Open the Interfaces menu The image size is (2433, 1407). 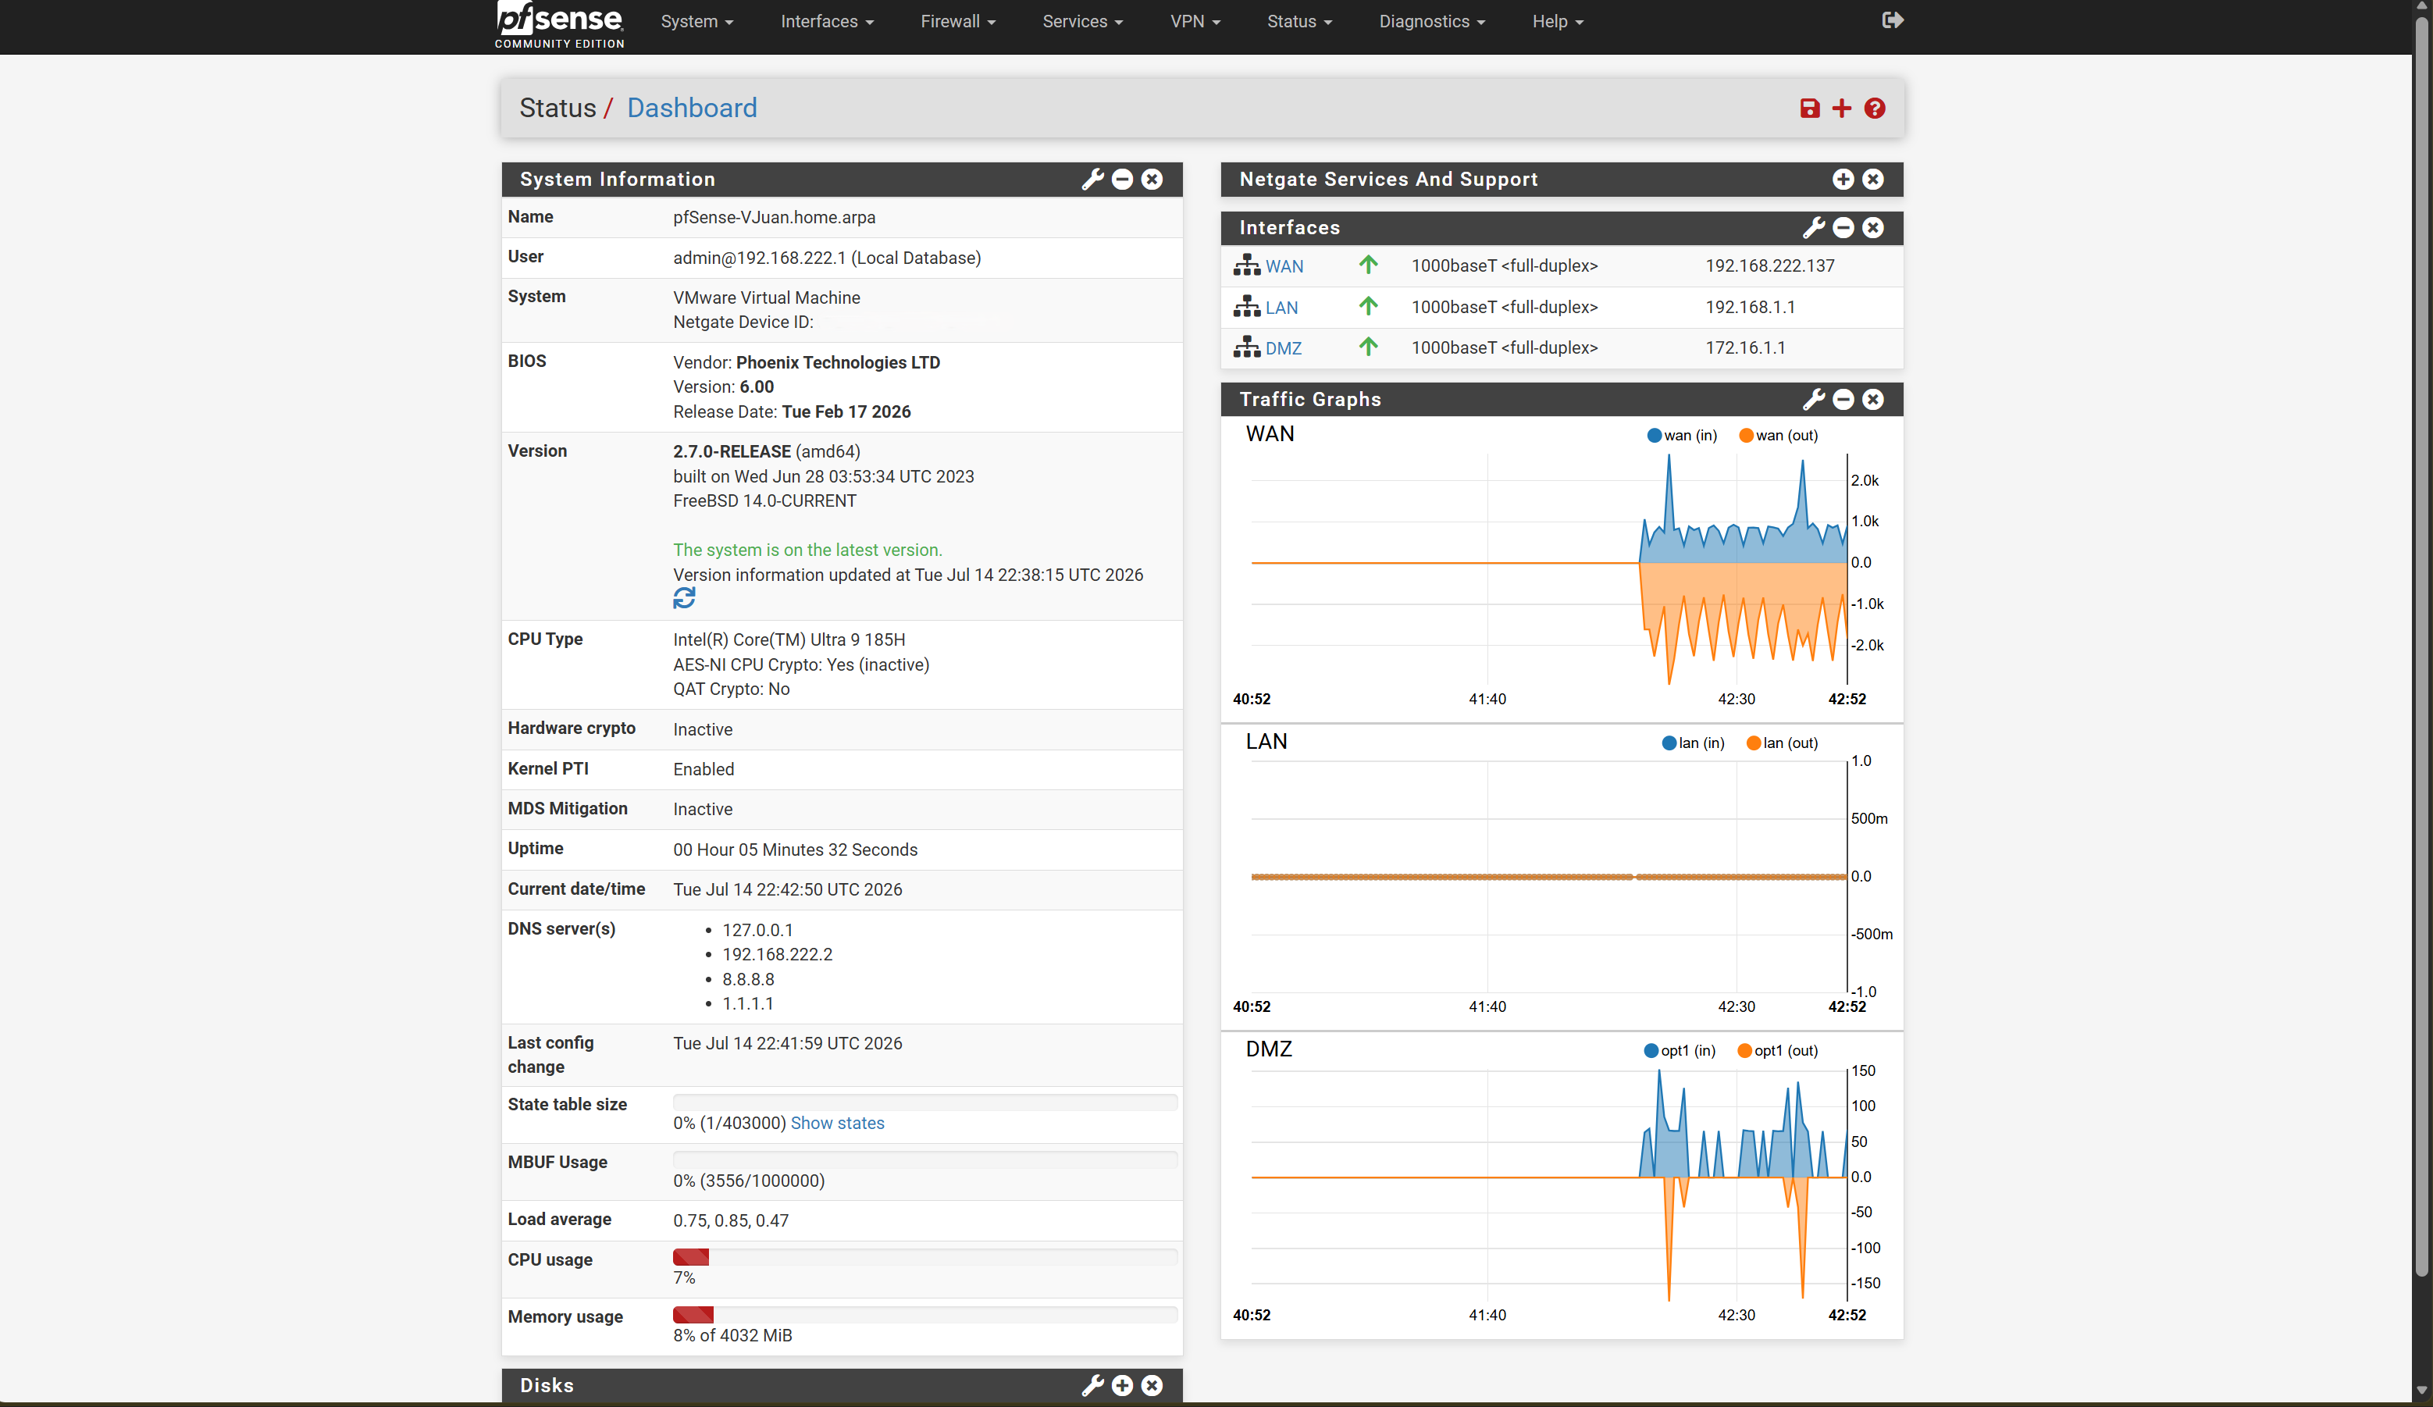click(826, 21)
